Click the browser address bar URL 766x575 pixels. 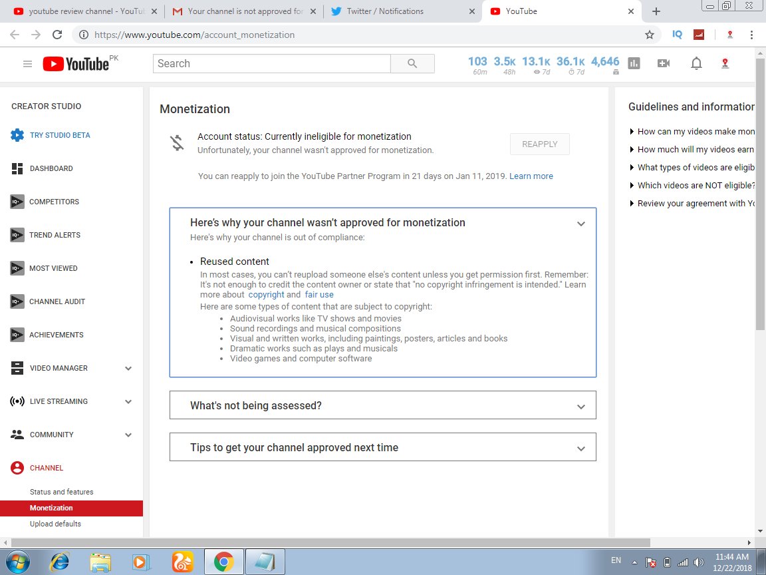(x=194, y=35)
